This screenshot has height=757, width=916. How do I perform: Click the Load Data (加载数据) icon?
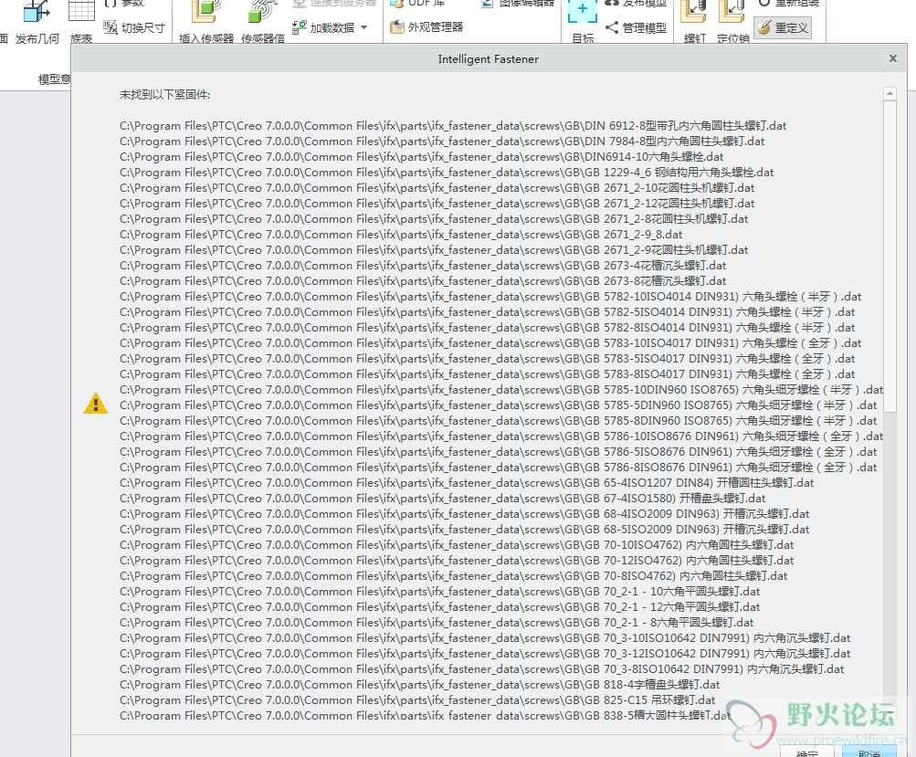click(300, 26)
